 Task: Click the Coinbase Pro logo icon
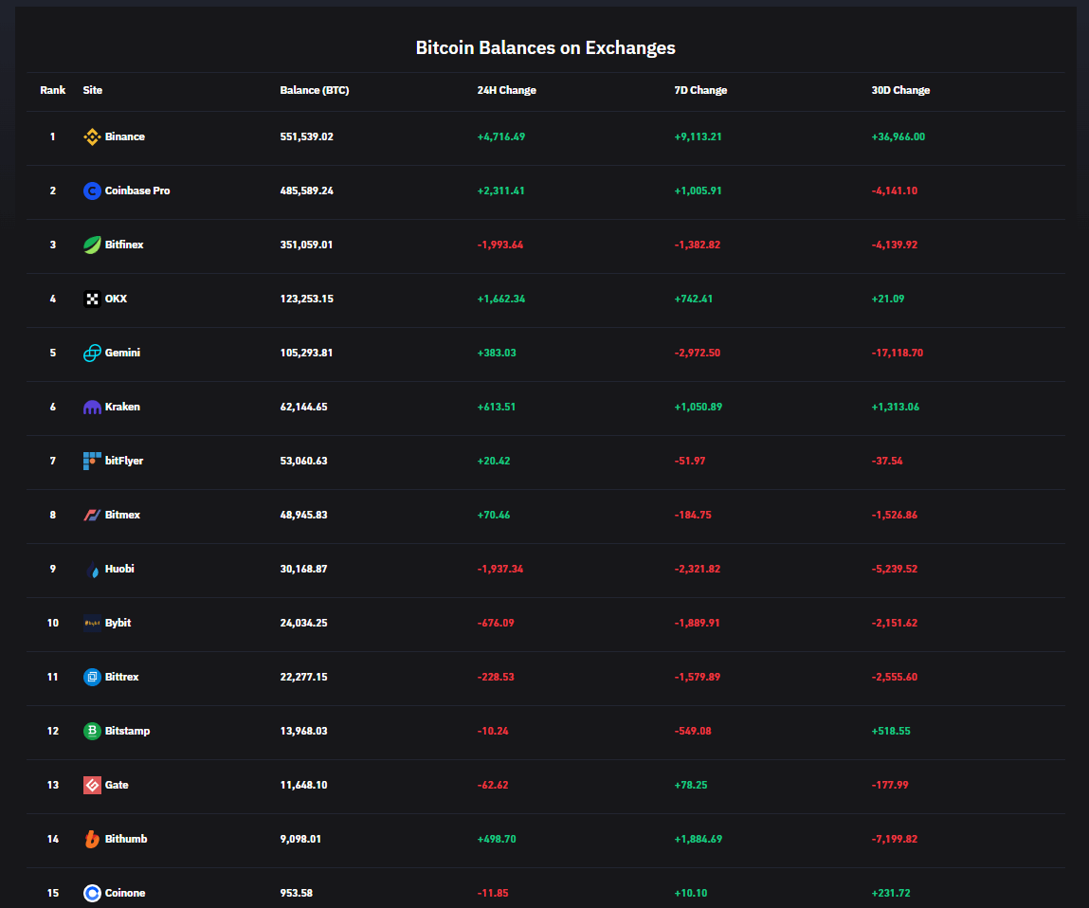click(x=91, y=191)
